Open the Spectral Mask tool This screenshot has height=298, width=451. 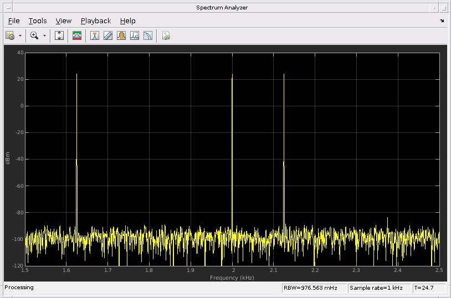coord(77,35)
